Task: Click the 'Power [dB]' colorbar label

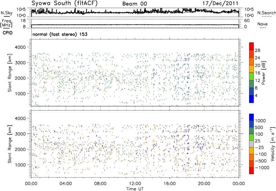Action: tap(263, 73)
